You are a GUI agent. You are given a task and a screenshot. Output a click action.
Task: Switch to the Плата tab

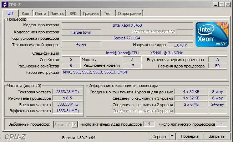(41, 13)
